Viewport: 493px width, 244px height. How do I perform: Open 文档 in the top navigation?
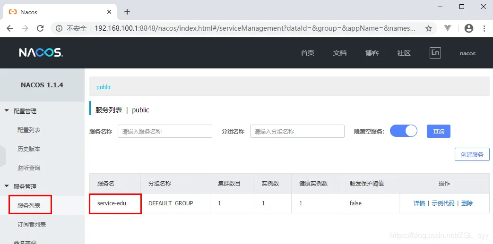339,53
